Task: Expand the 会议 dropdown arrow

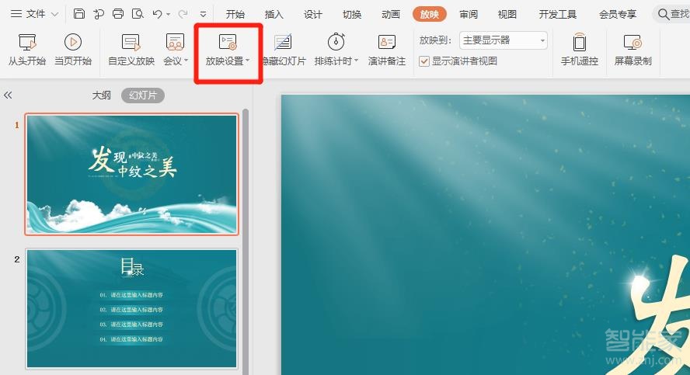Action: tap(186, 61)
